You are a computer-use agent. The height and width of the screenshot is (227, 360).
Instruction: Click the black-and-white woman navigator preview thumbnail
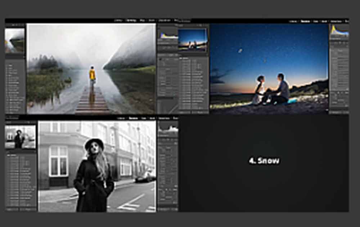tap(21, 137)
